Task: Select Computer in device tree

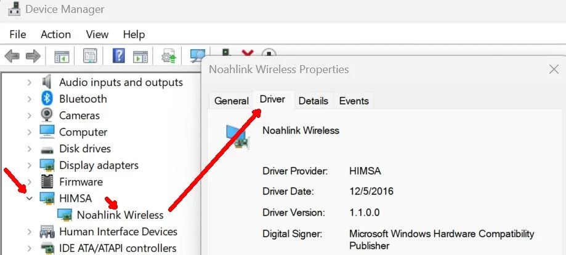Action: coord(83,132)
